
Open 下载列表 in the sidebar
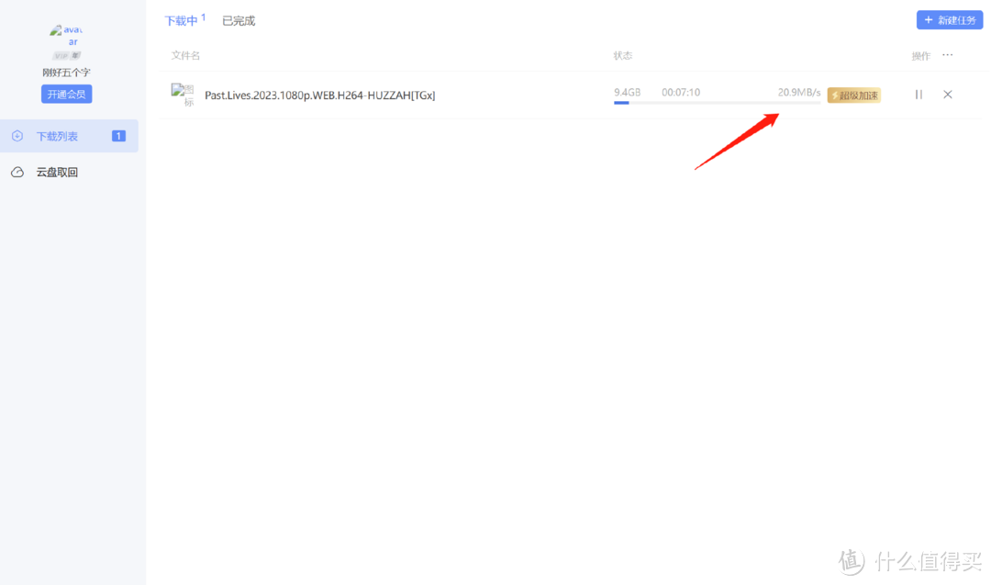[x=69, y=136]
